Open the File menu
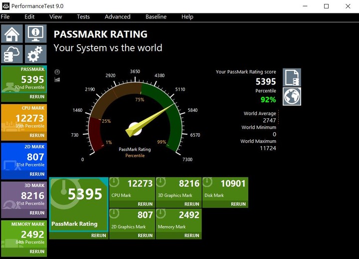This screenshot has height=259, width=359. point(5,17)
